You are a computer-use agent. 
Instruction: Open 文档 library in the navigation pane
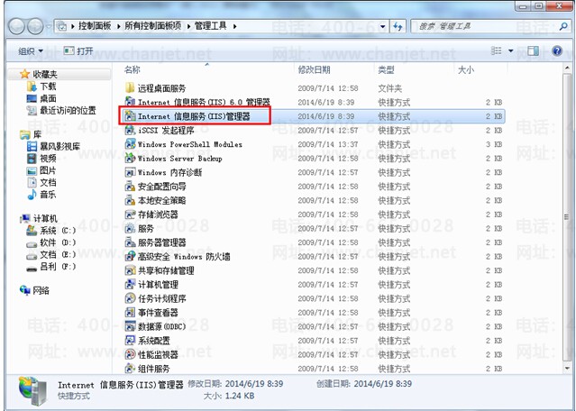[48, 183]
